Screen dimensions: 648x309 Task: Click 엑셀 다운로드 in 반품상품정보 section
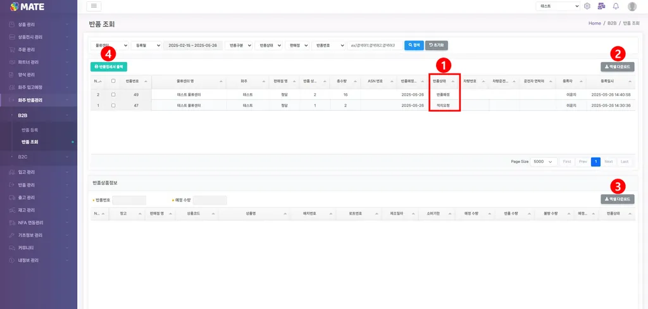[618, 199]
